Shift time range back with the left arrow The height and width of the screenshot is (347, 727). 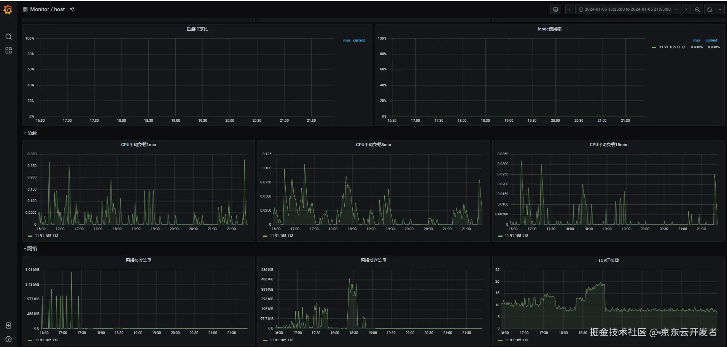point(569,9)
